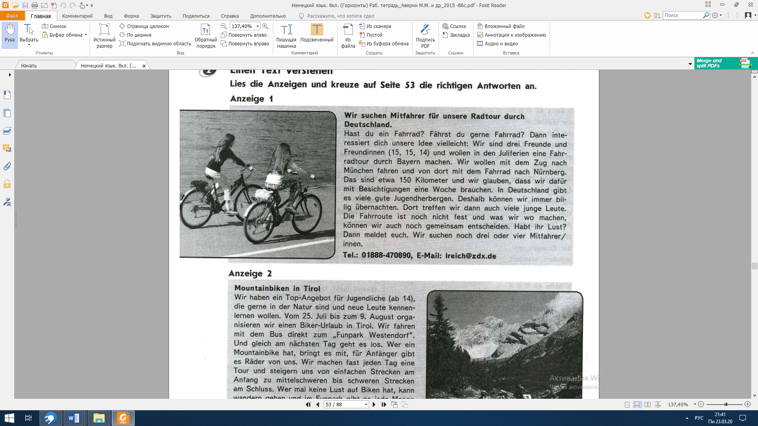This screenshot has height=426, width=758.
Task: Add a Закладка bookmark
Action: pos(456,35)
